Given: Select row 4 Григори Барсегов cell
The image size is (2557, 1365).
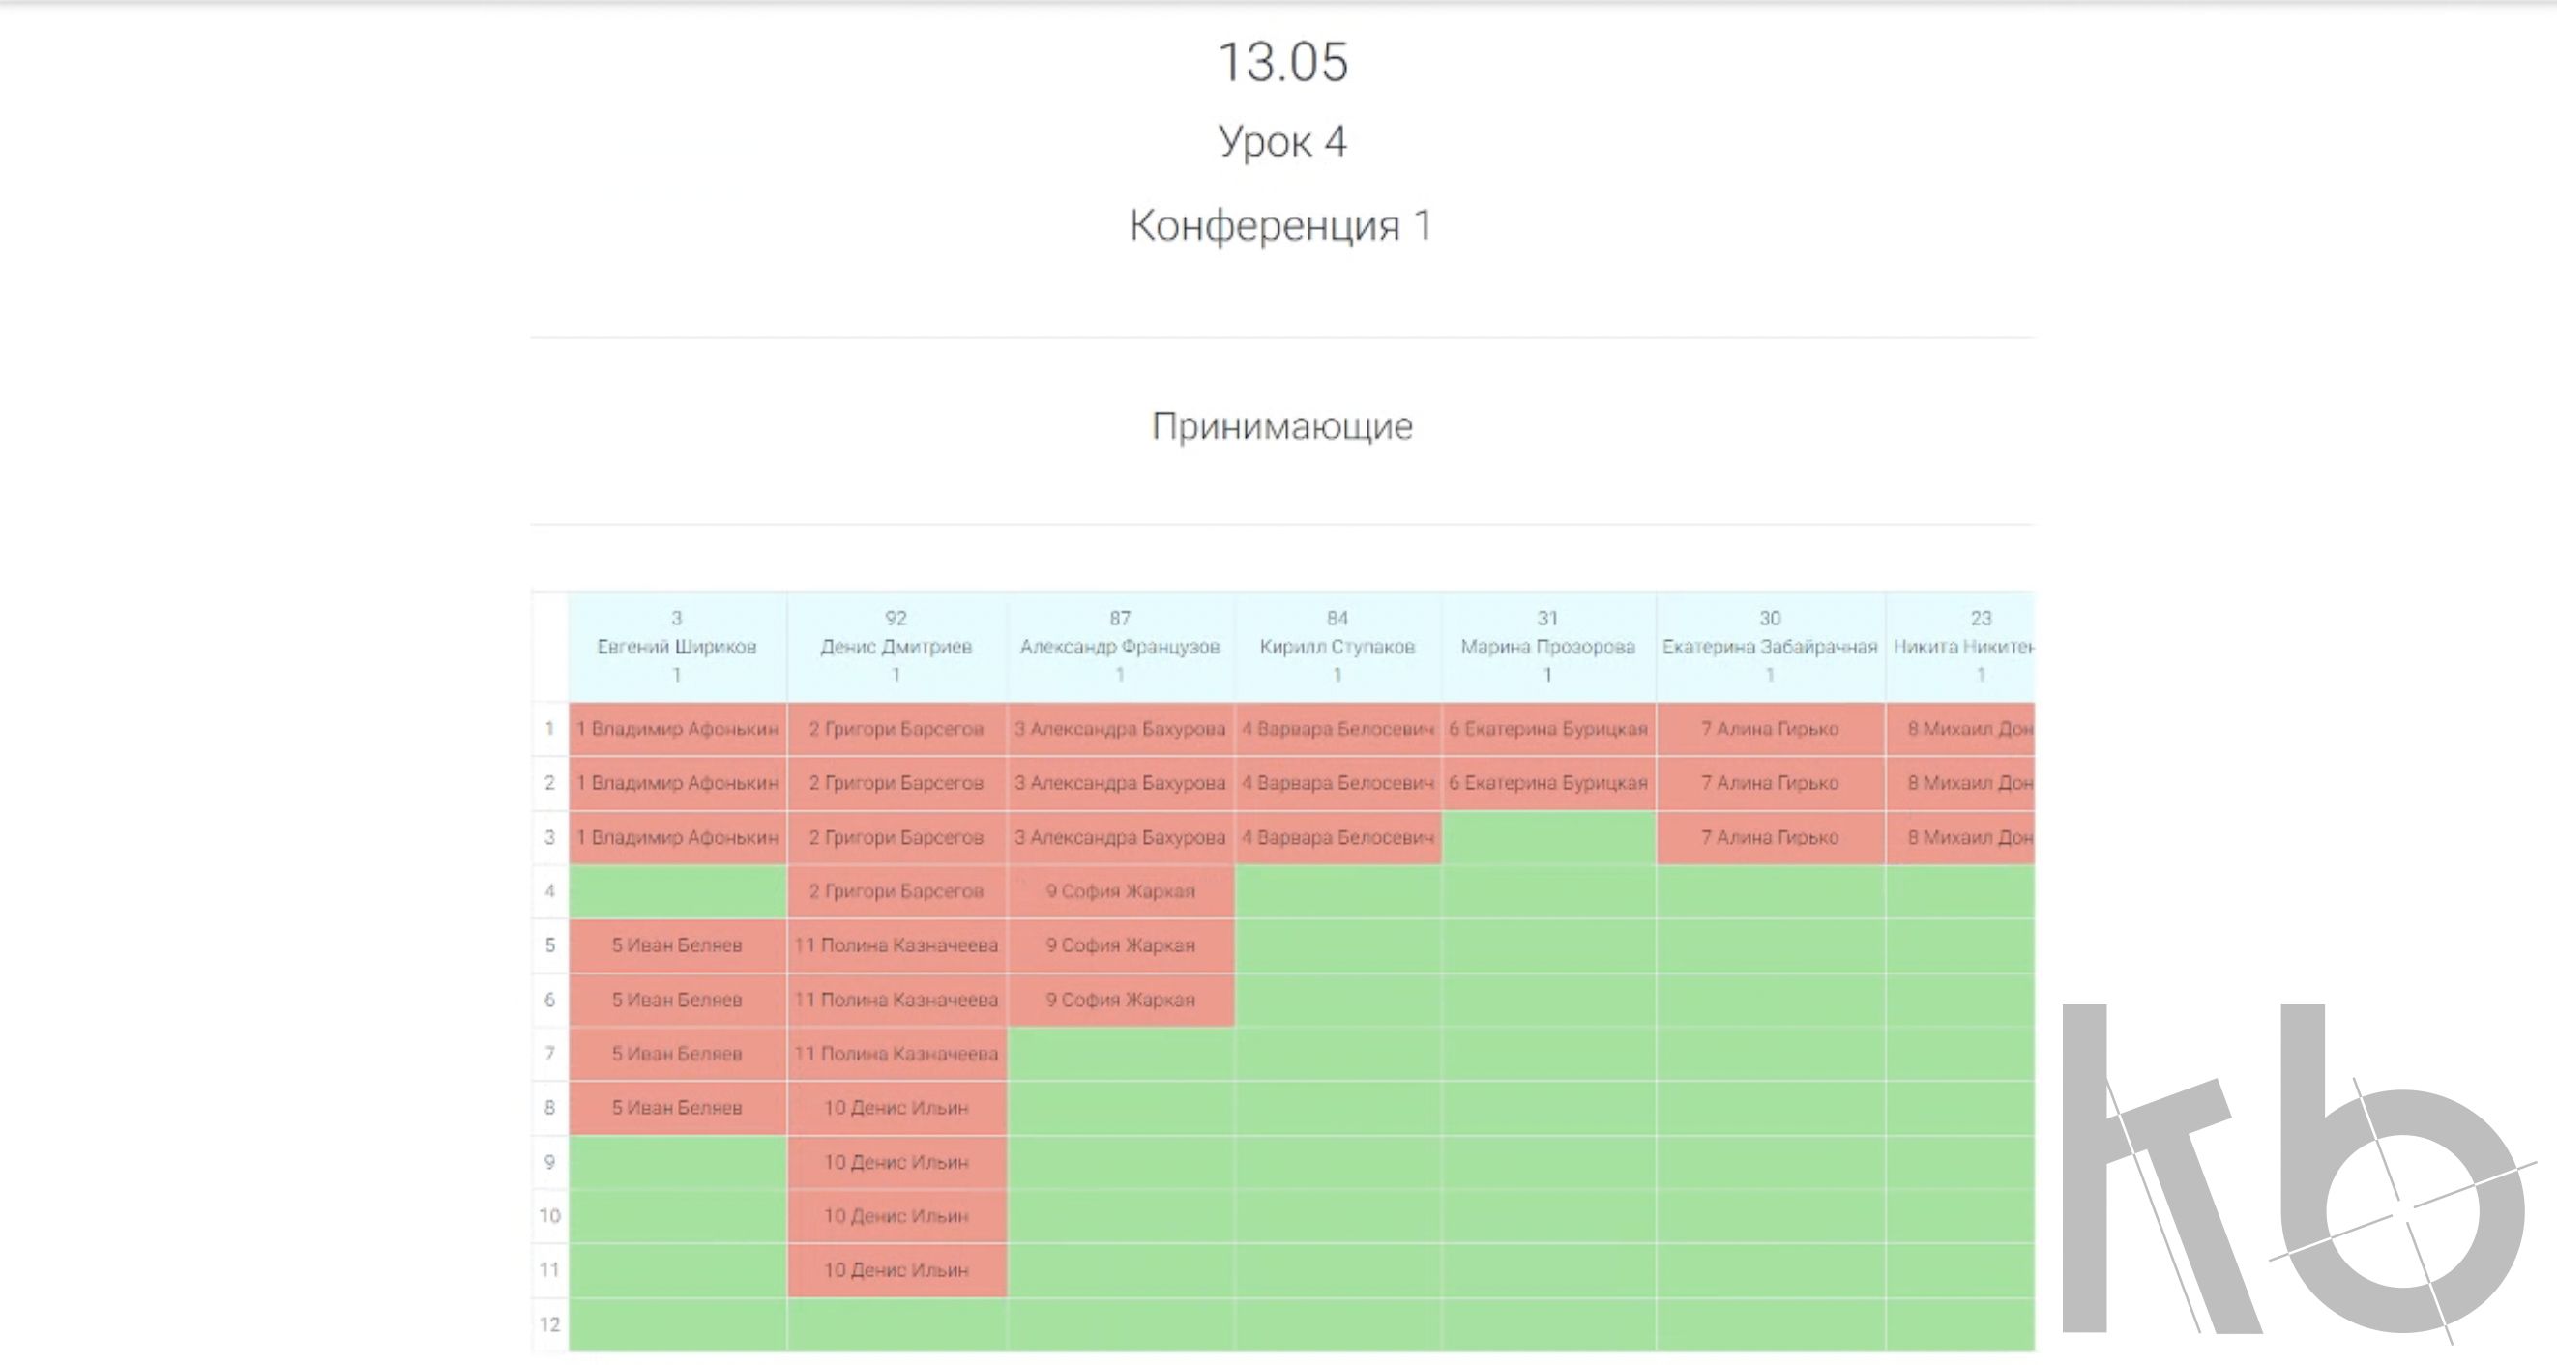Looking at the screenshot, I should tap(896, 892).
